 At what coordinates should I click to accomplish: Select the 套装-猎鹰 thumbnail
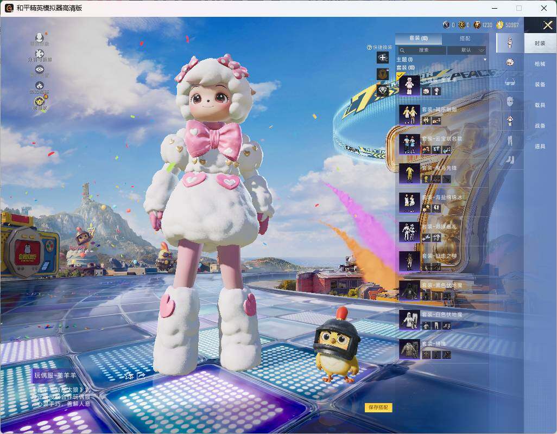pos(409,349)
